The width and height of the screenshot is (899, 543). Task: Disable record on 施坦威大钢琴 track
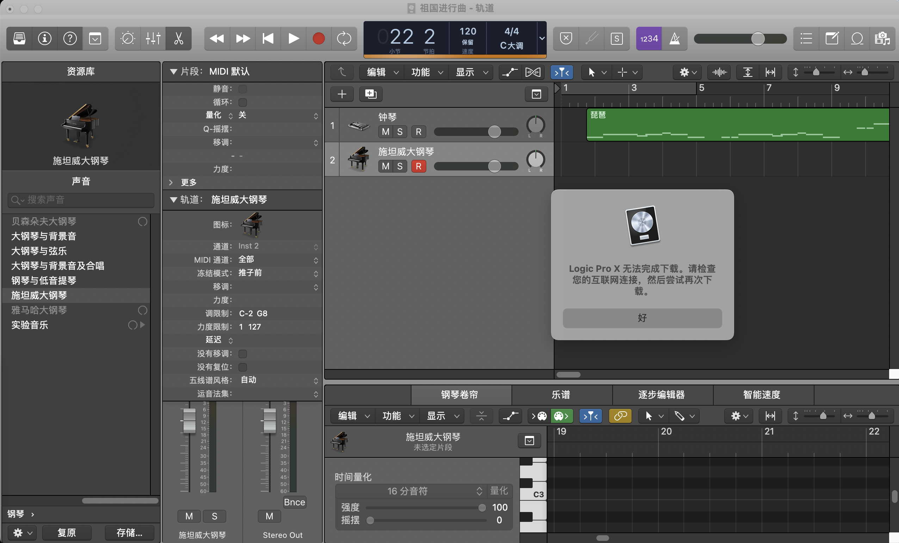tap(418, 166)
